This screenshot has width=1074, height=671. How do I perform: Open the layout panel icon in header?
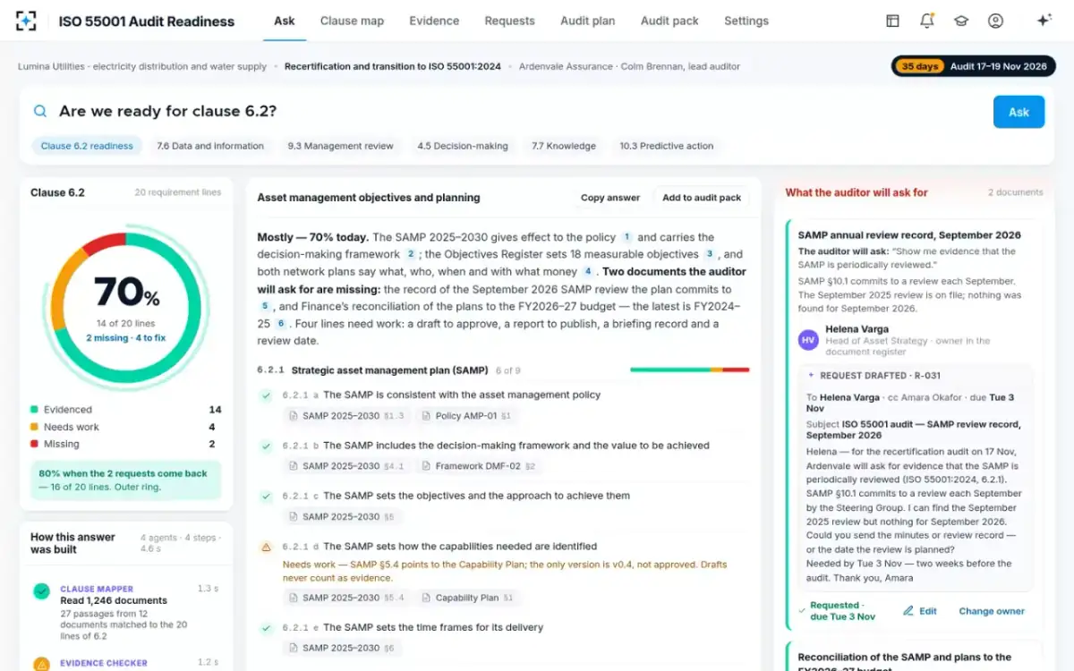[x=892, y=21]
